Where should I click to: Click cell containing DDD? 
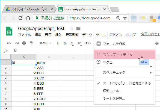point(49,83)
